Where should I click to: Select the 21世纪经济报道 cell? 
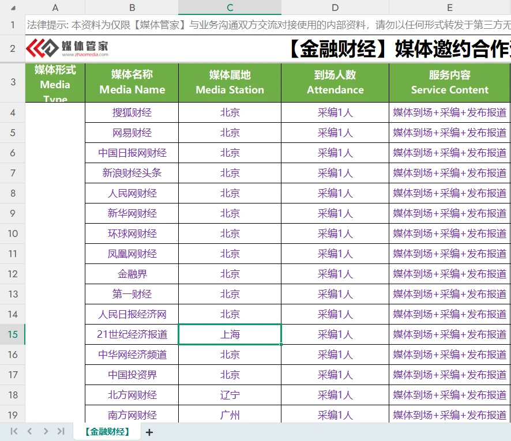tap(131, 334)
